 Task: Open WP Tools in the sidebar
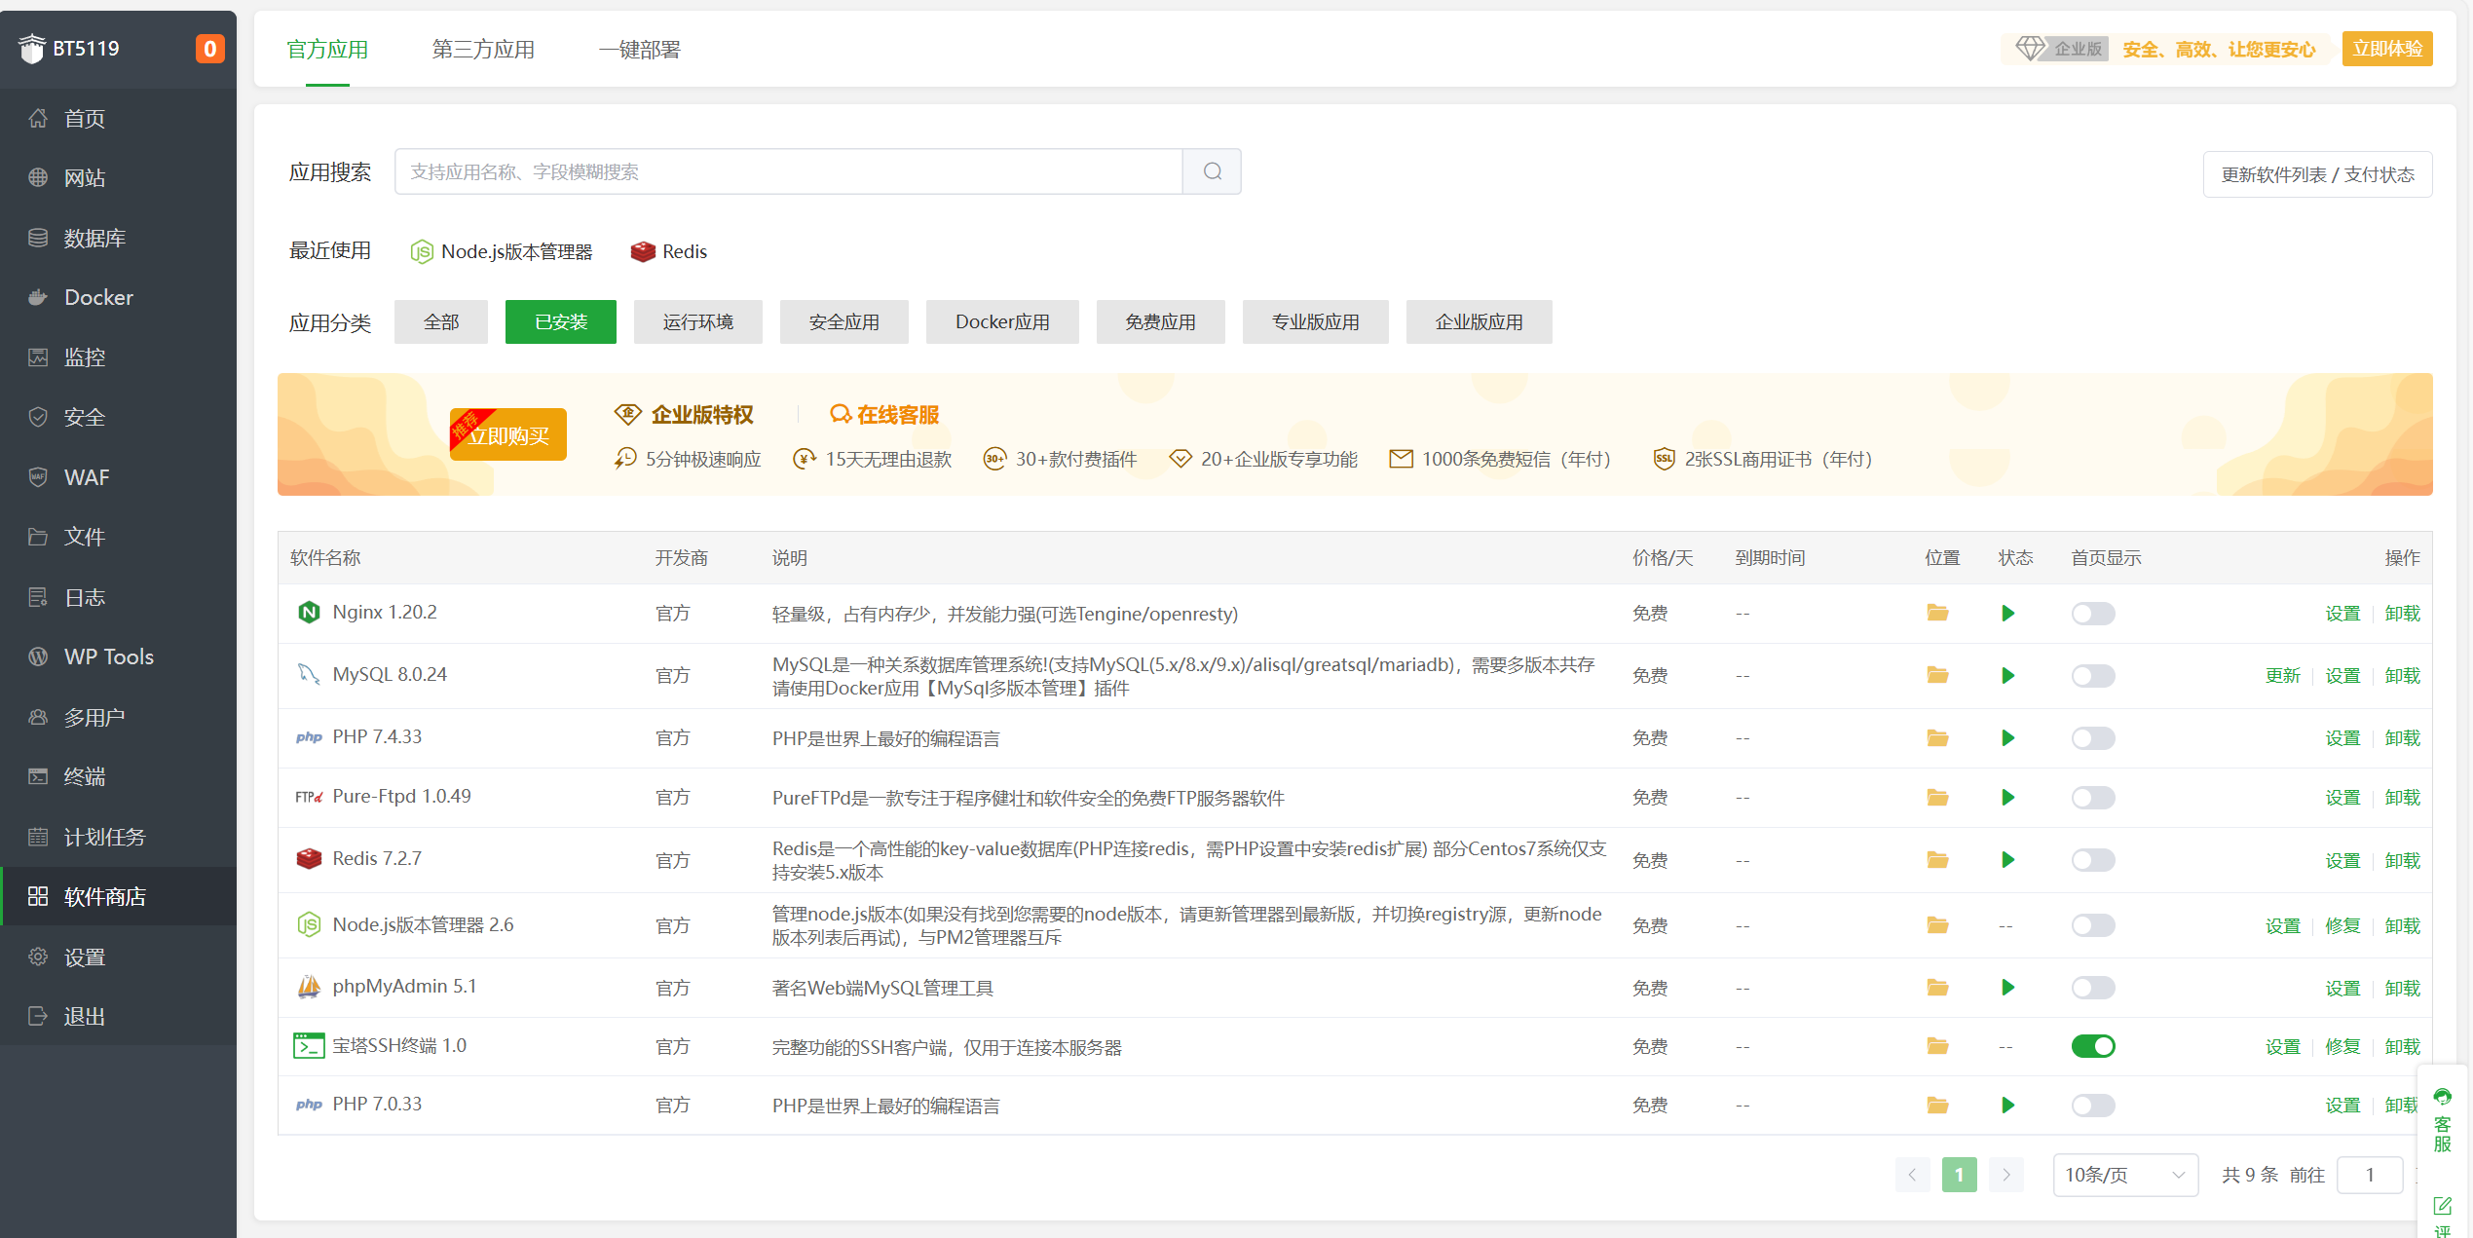pos(119,657)
